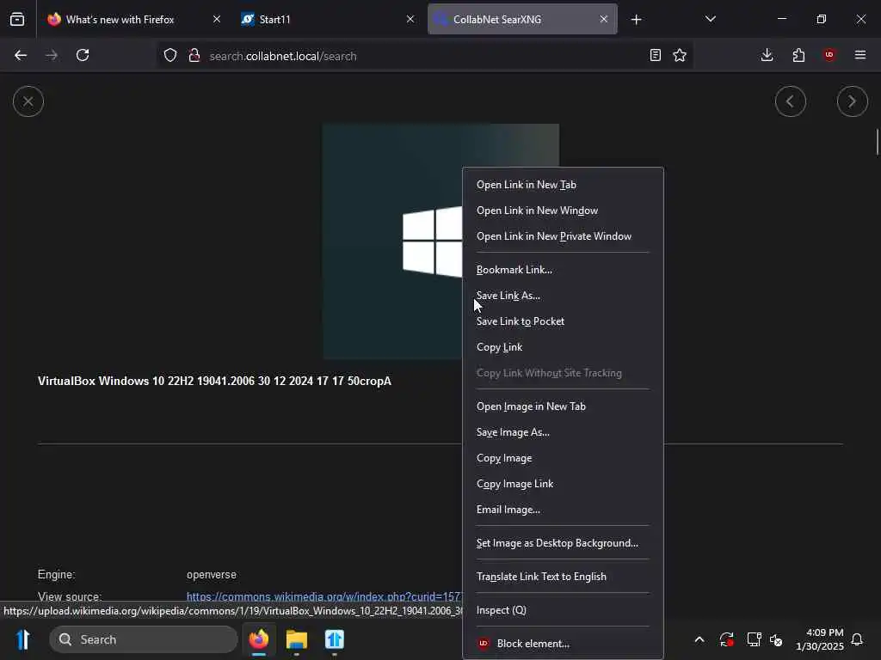This screenshot has width=881, height=660.
Task: Click the VirtualBox Windows 10 image title
Action: pos(214,381)
